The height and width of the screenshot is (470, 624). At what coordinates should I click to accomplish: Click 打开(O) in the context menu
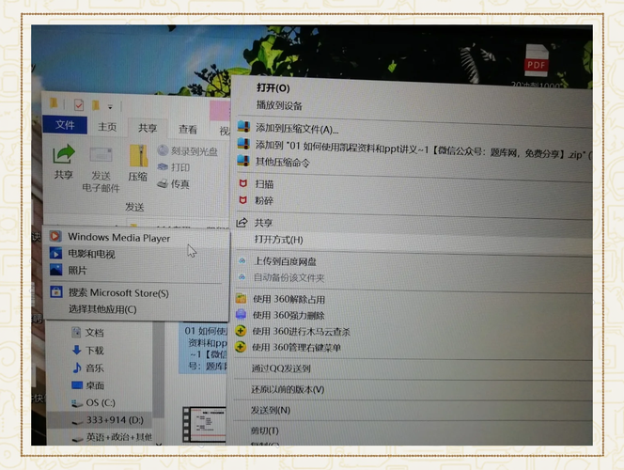pyautogui.click(x=273, y=88)
